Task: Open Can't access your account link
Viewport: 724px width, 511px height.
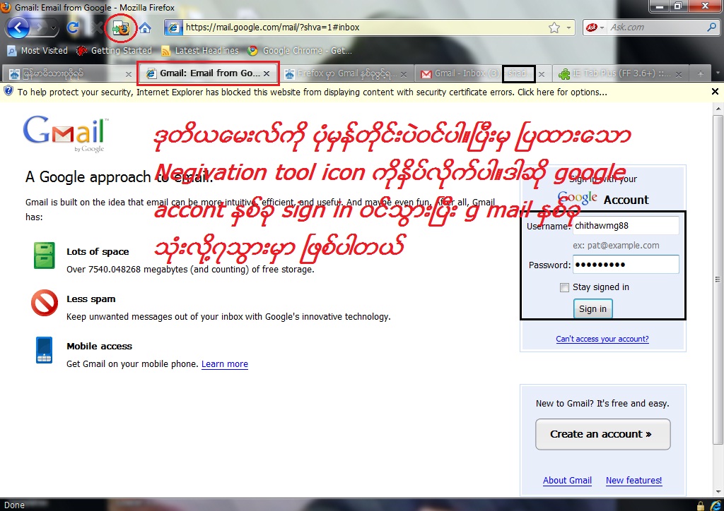Action: pyautogui.click(x=602, y=339)
